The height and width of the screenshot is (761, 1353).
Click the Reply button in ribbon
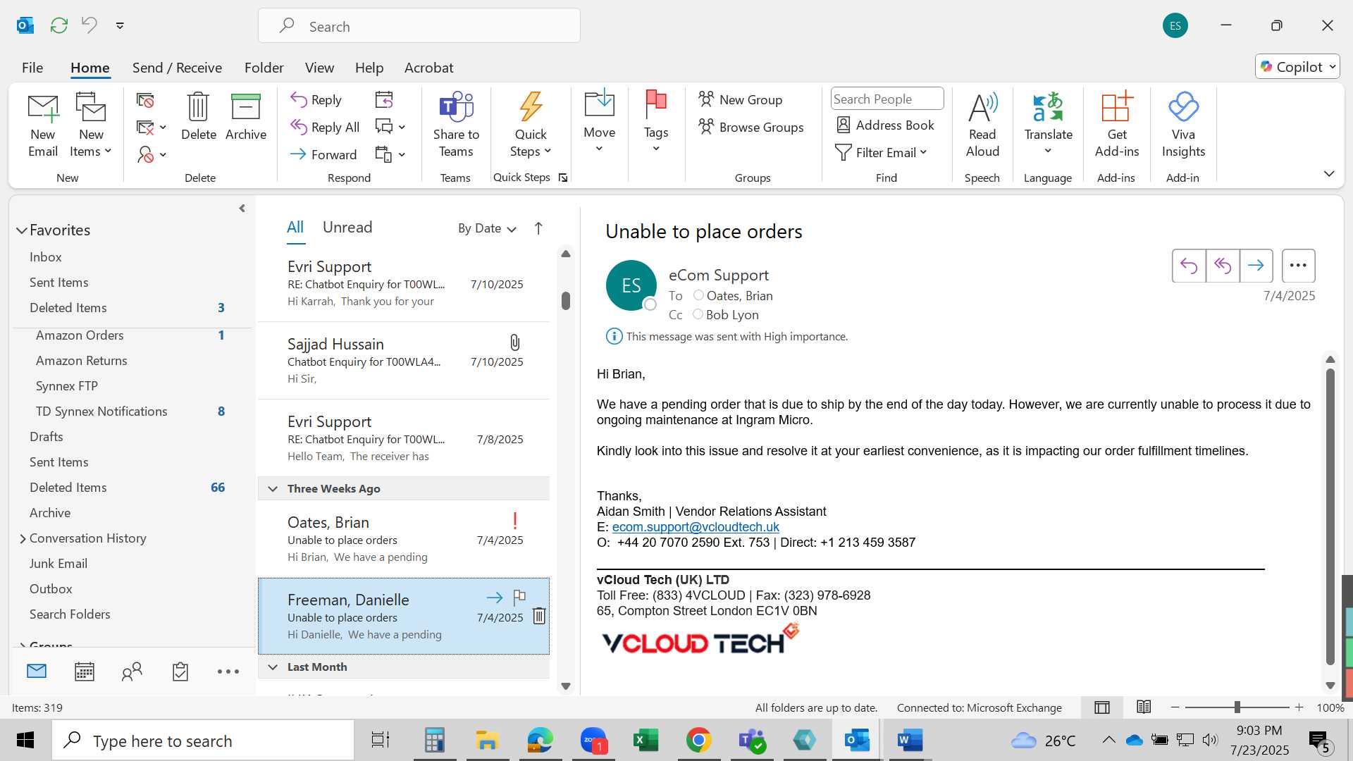316,100
